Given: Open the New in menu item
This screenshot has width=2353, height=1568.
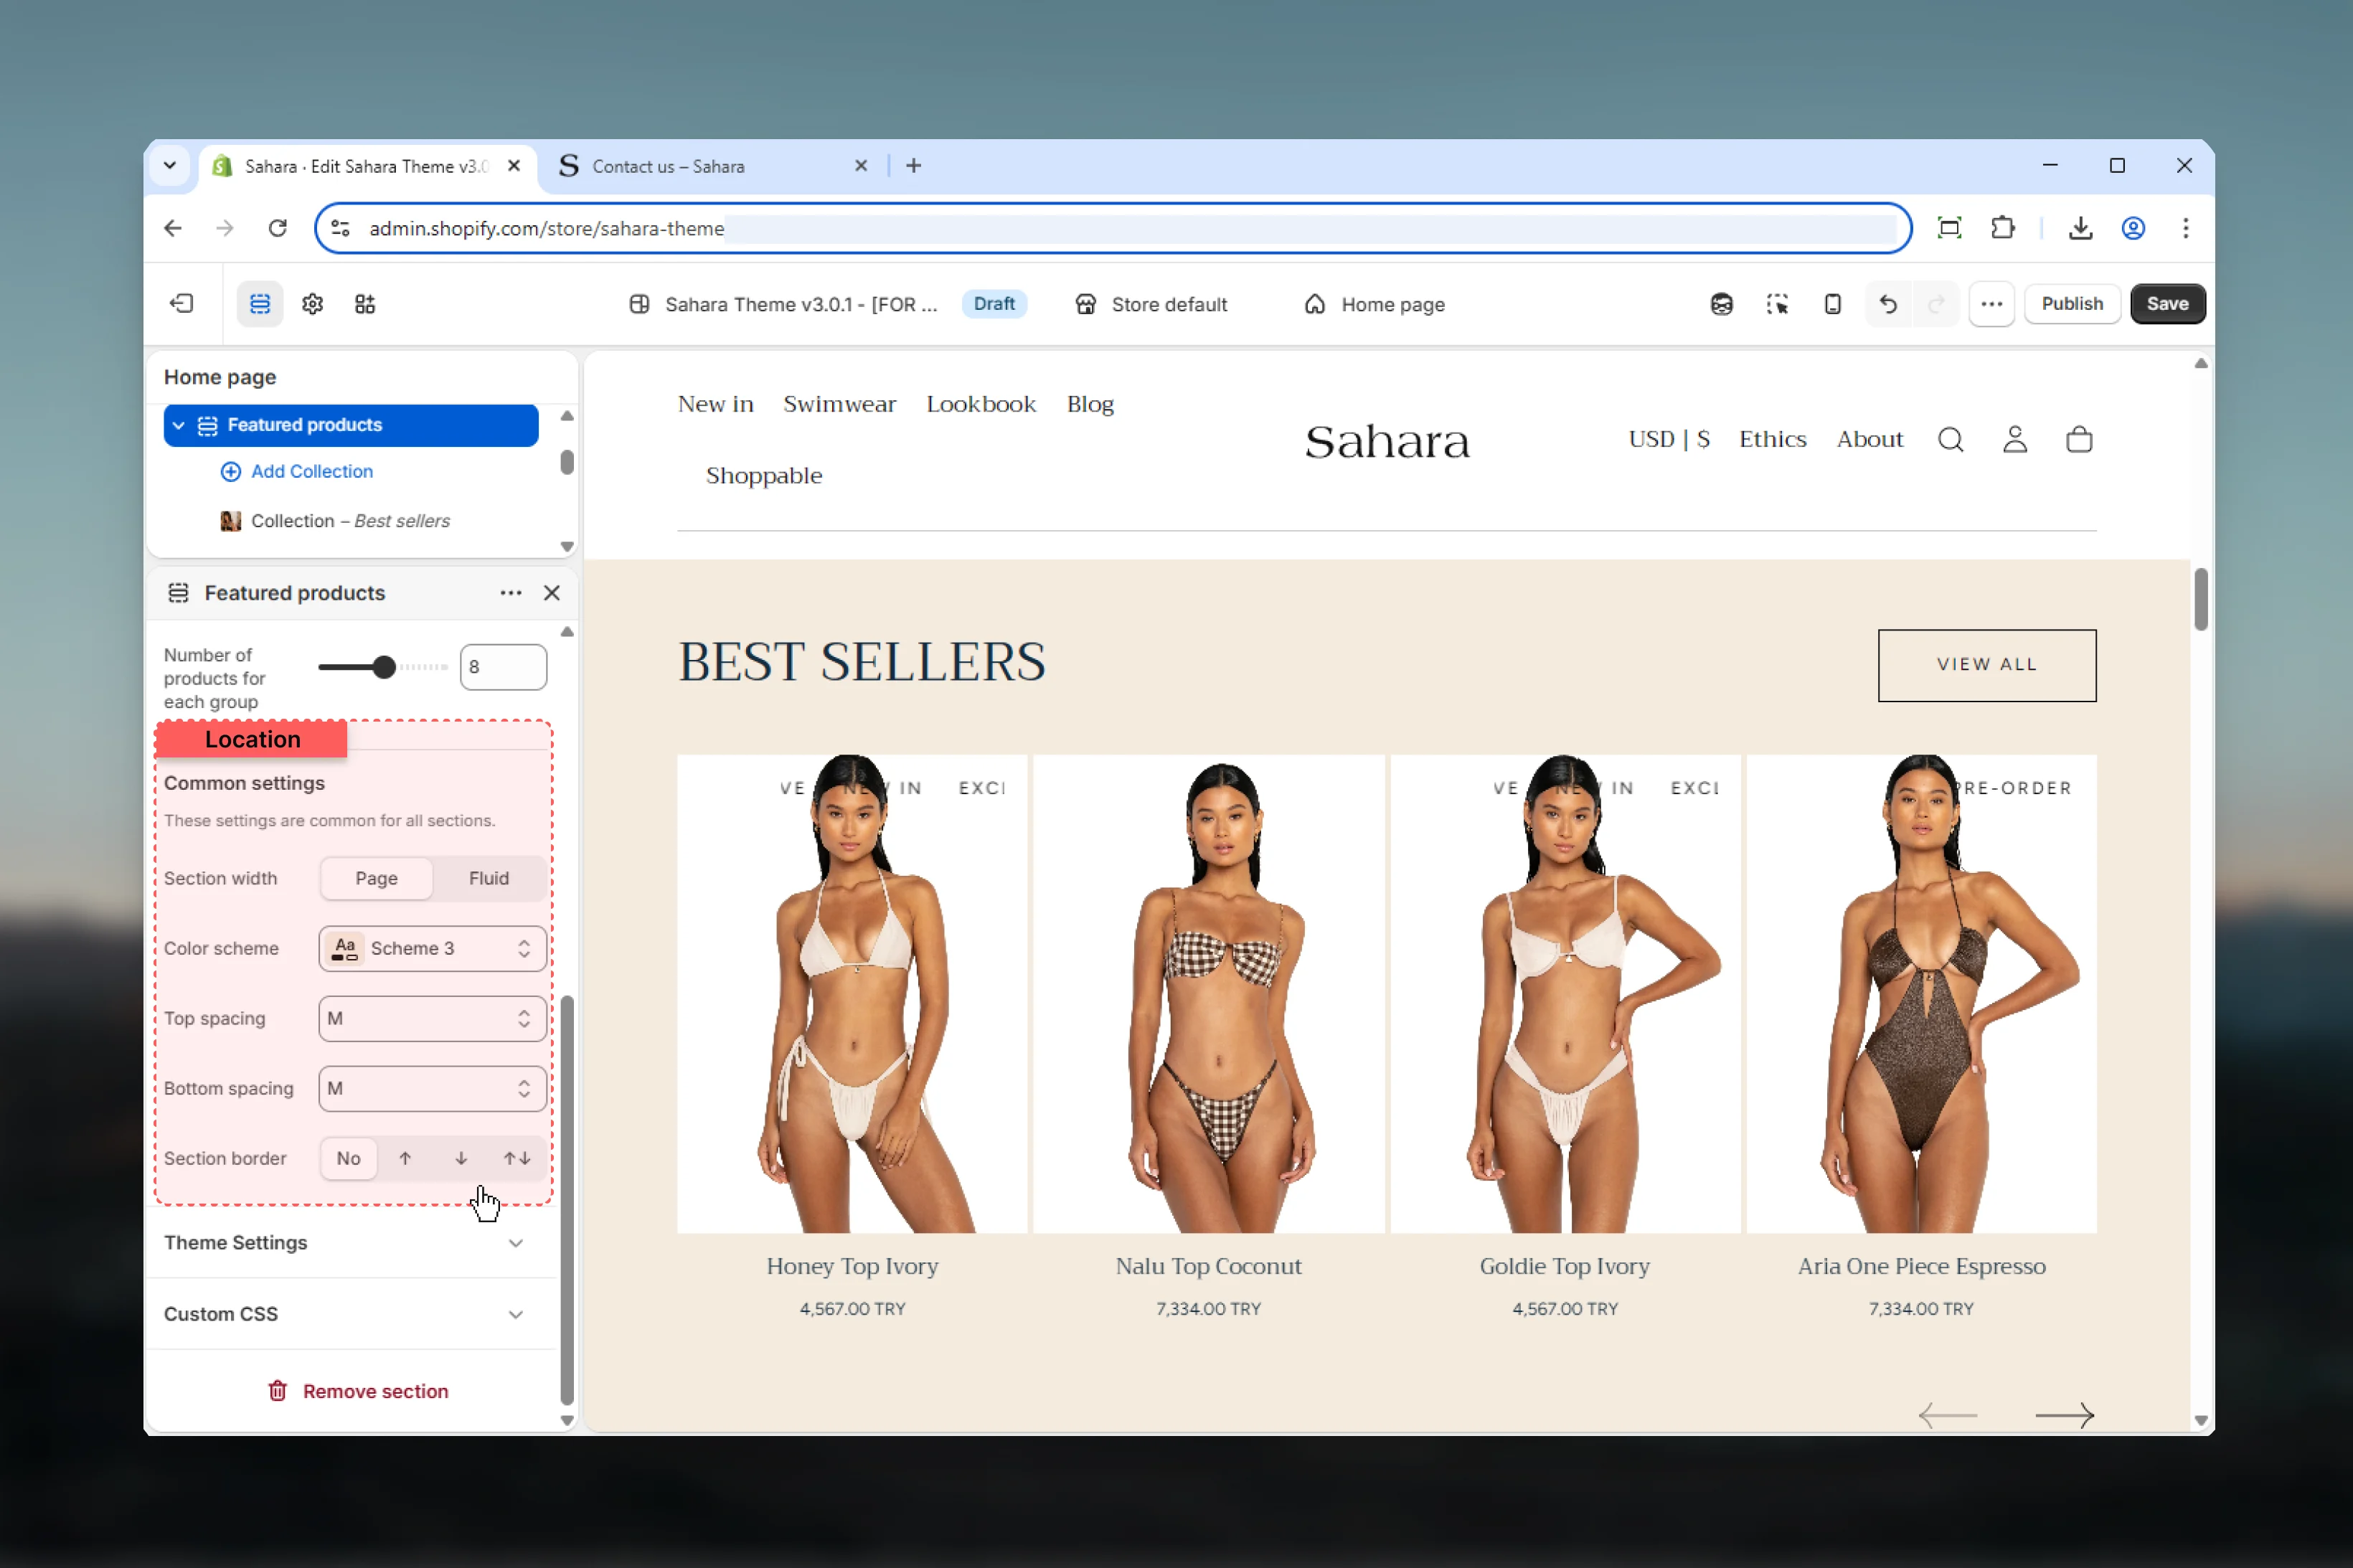Looking at the screenshot, I should point(715,404).
